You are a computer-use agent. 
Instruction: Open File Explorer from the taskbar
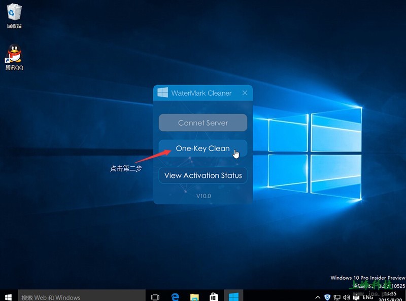coord(194,297)
